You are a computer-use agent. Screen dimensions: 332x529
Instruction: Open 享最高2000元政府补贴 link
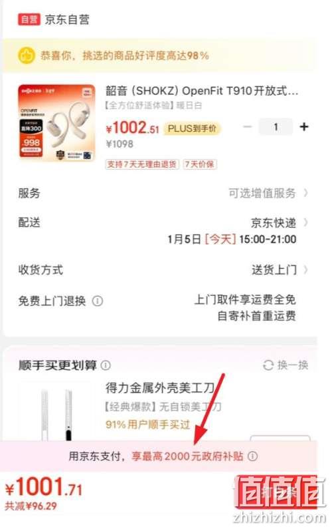tap(187, 456)
